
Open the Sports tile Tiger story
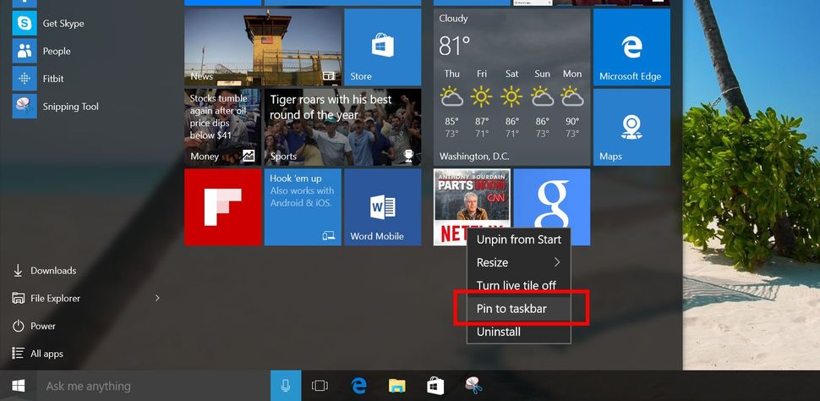pos(342,127)
